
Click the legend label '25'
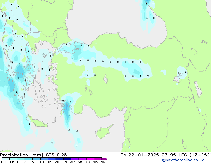[65, 162]
